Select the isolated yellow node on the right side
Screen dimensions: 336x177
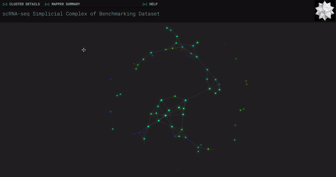coord(235,125)
